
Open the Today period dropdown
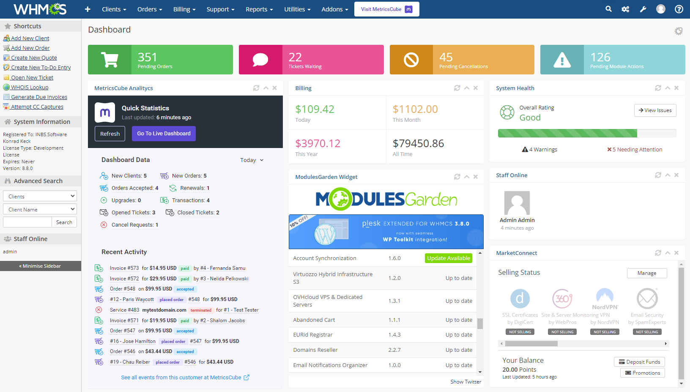[252, 160]
